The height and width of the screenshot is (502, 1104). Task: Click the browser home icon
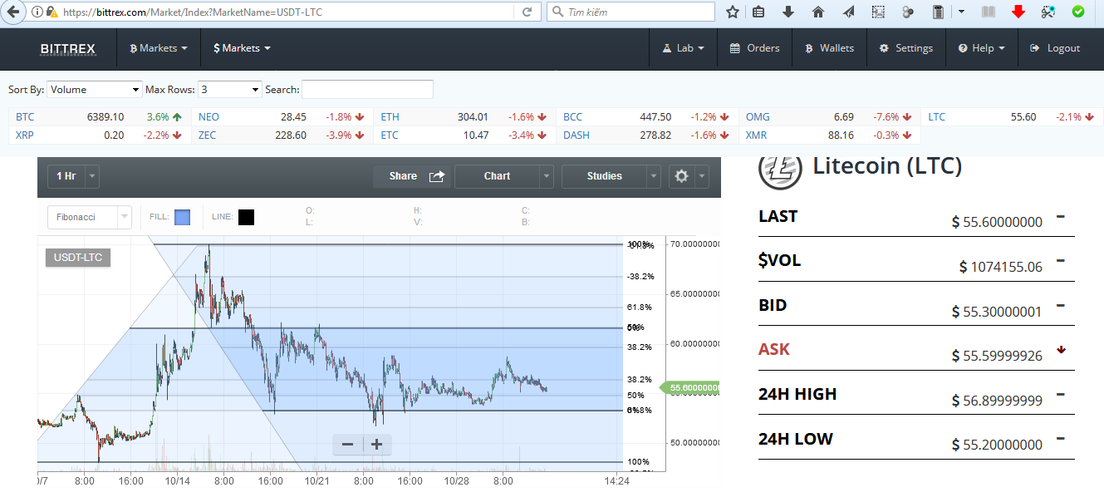(x=818, y=12)
